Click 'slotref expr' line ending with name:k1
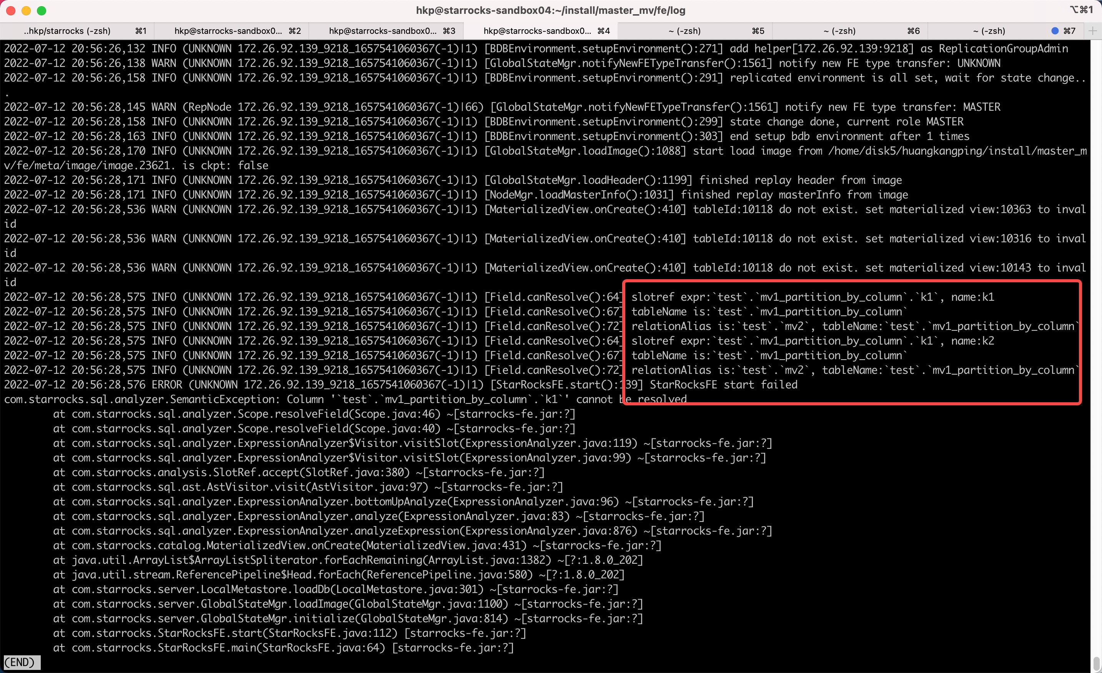This screenshot has width=1102, height=673. 812,297
